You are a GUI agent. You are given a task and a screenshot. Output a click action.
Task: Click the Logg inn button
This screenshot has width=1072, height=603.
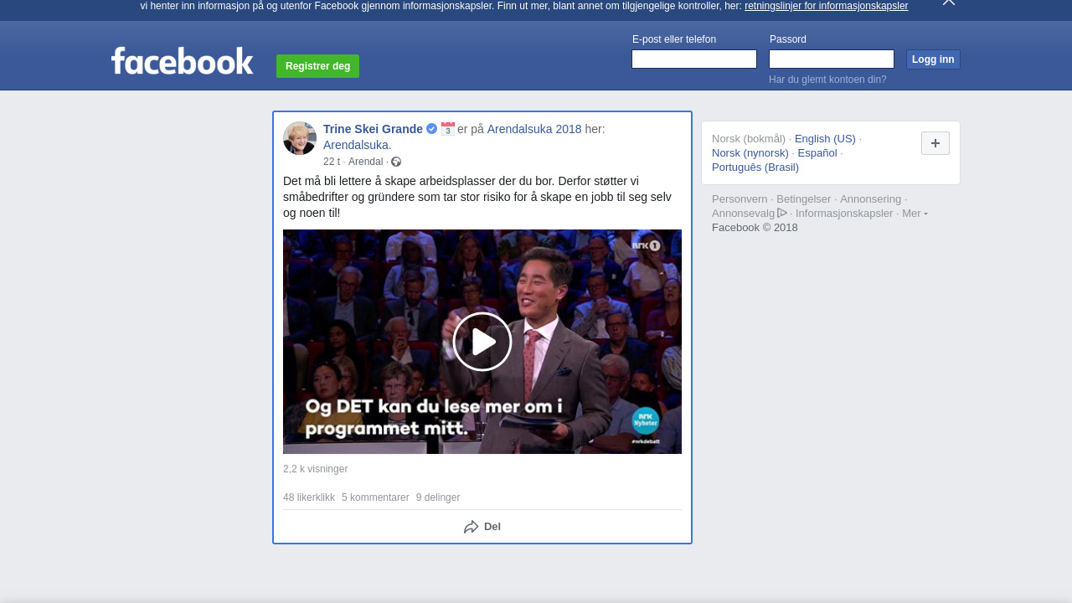[933, 59]
